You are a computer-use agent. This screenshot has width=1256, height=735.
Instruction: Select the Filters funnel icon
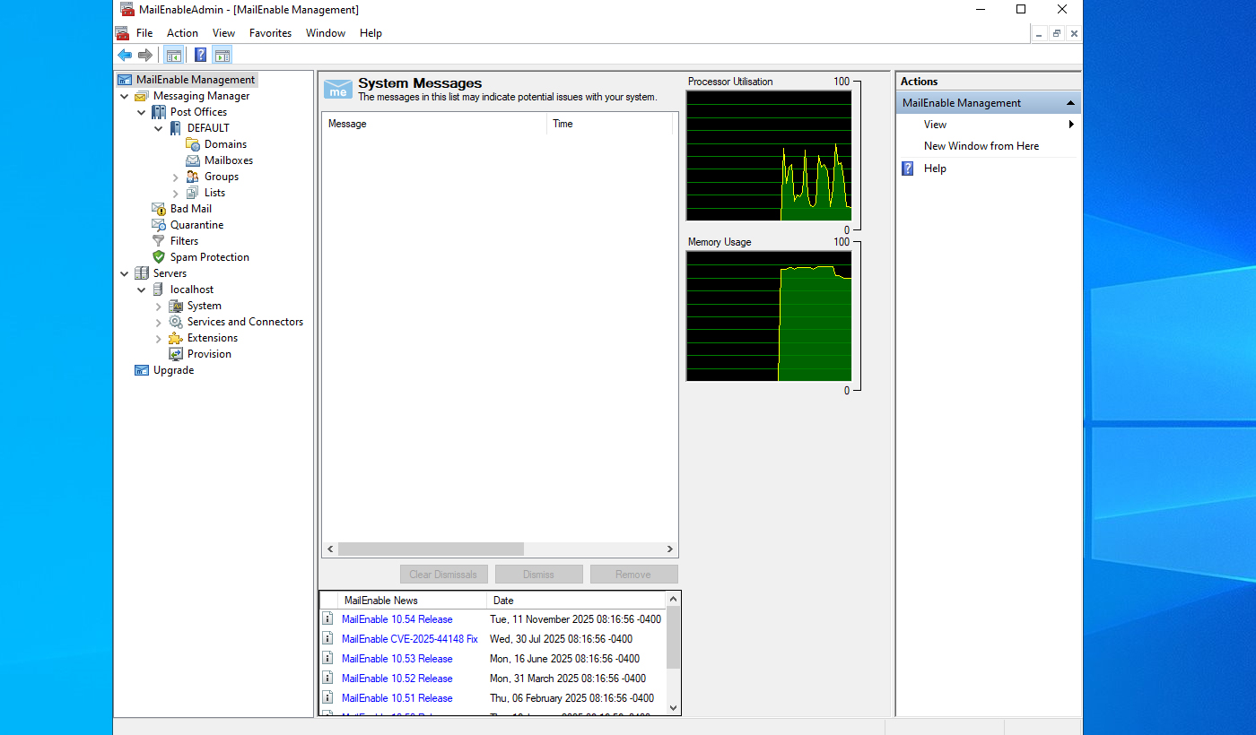[159, 241]
